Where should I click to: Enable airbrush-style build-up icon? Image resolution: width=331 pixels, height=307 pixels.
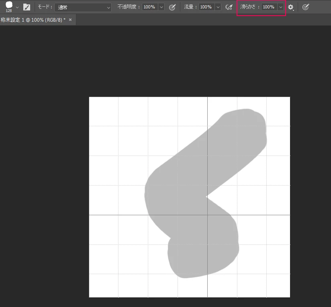click(x=229, y=7)
